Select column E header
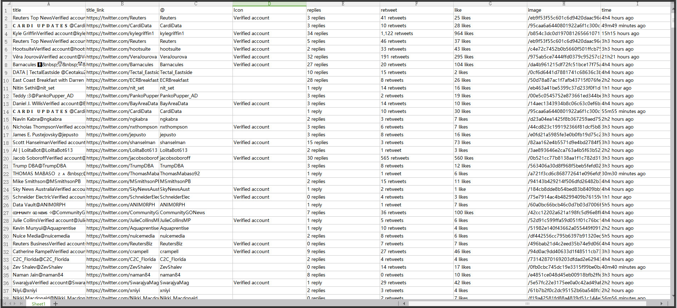The width and height of the screenshot is (677, 308). (x=343, y=4)
